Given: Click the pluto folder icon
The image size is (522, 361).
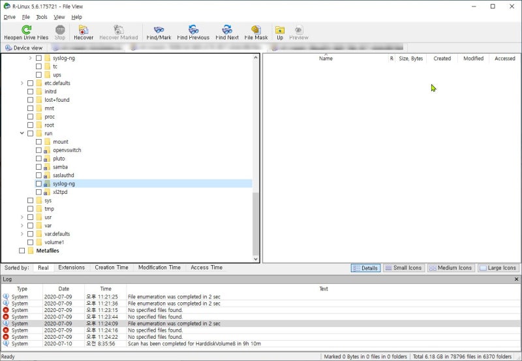Looking at the screenshot, I should point(47,159).
